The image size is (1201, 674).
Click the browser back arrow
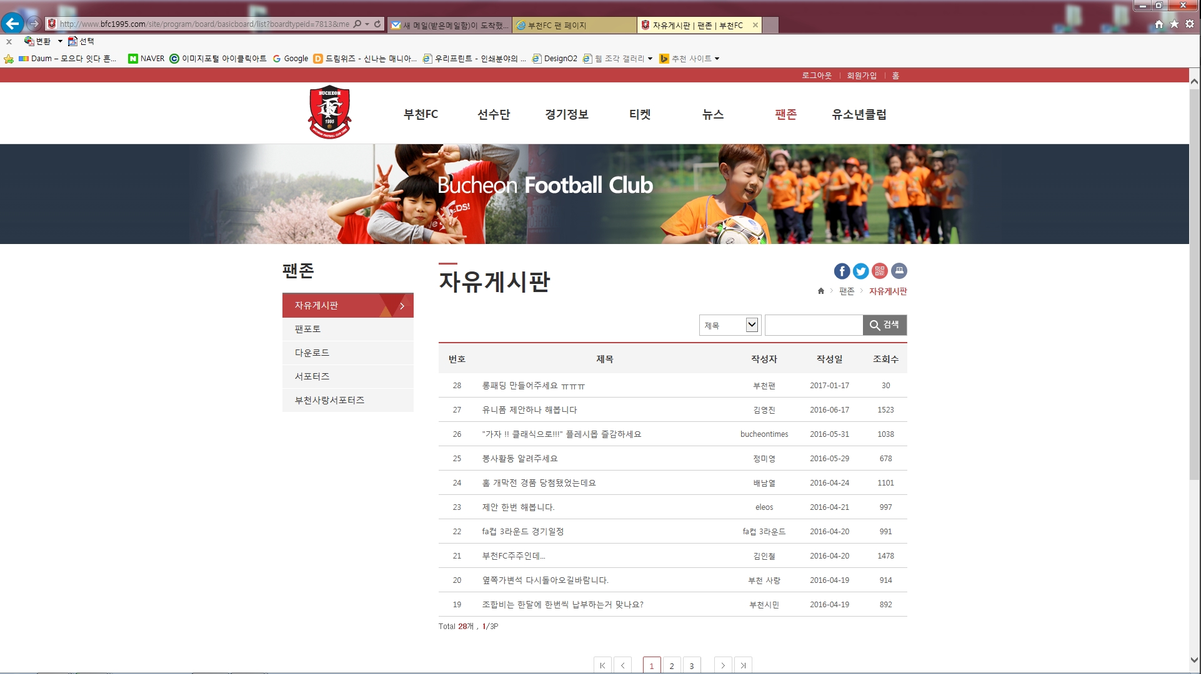click(12, 24)
